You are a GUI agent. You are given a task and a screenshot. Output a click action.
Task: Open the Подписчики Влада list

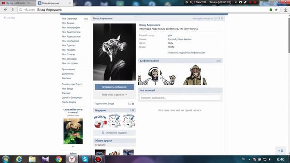104,104
